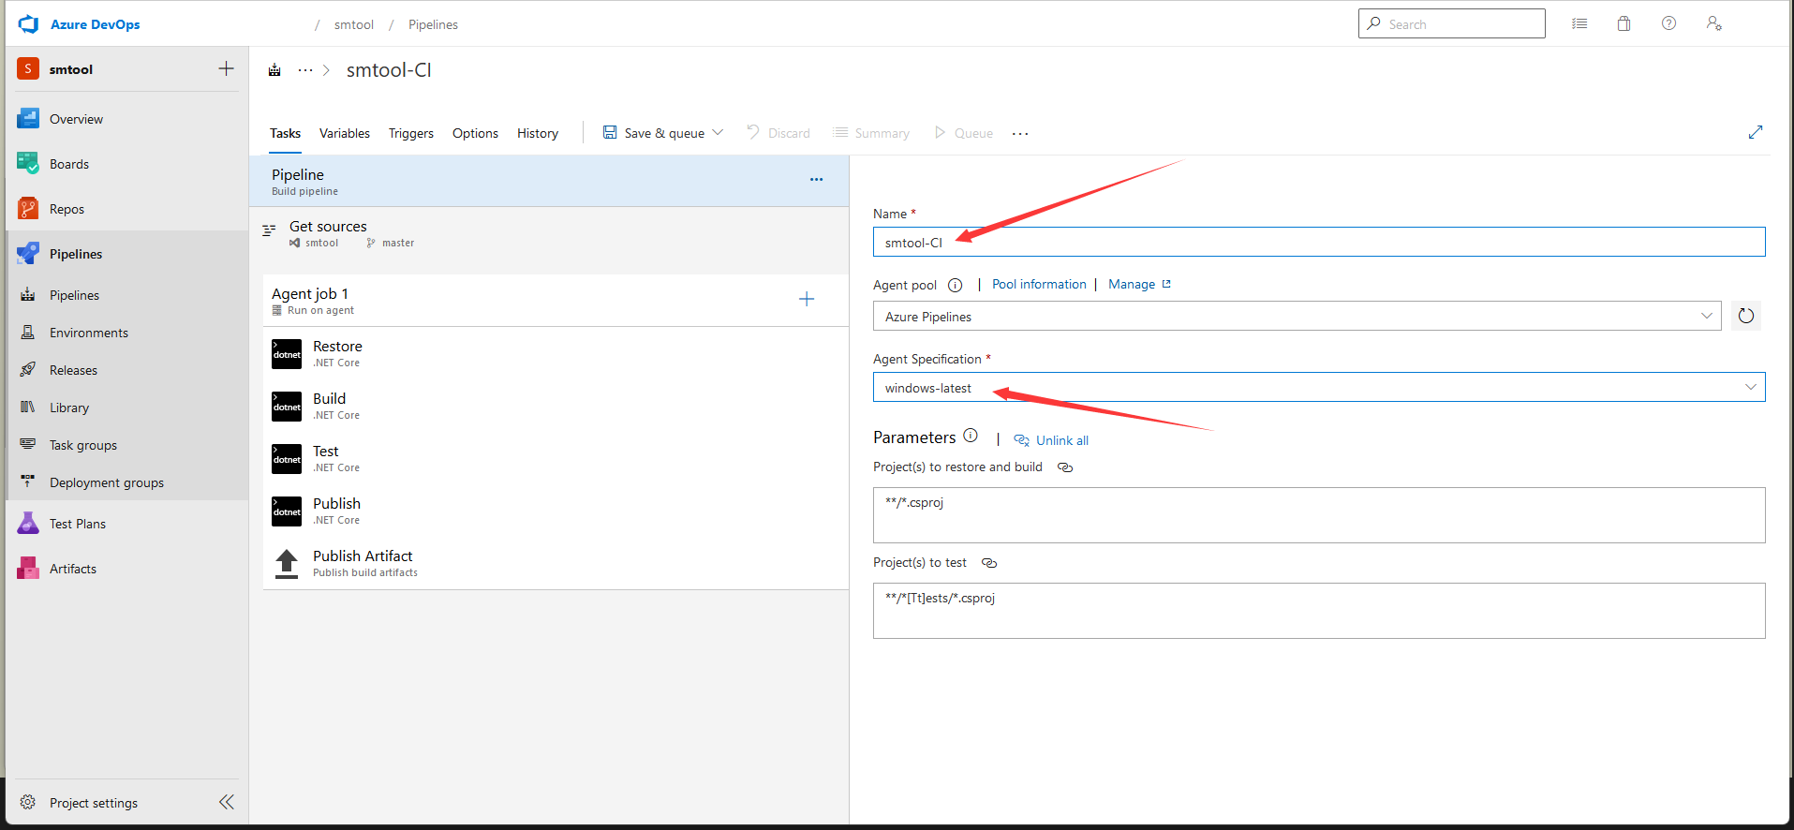Open the marketplace shopping bag icon
1794x830 pixels.
tap(1623, 24)
